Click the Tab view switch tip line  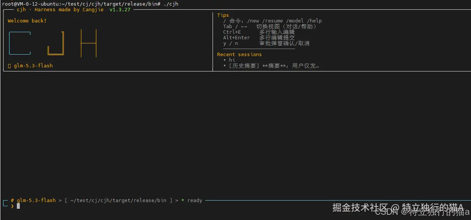[270, 27]
